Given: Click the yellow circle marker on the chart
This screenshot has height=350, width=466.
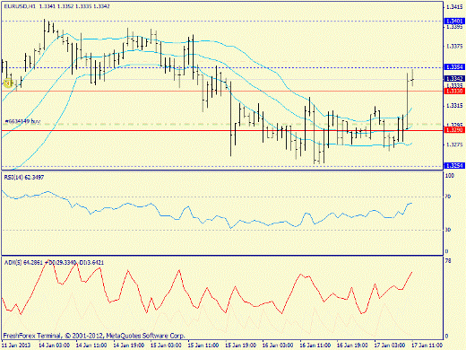Looking at the screenshot, I should pos(7,83).
